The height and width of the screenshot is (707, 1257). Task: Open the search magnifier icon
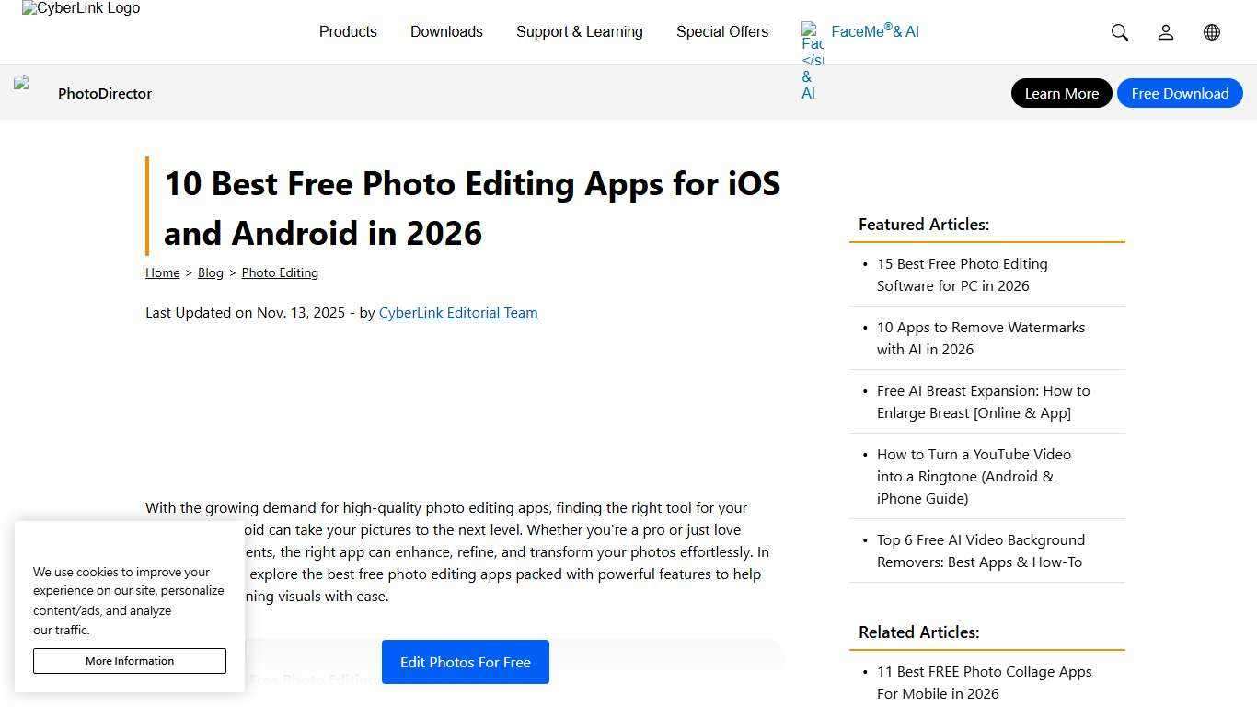1119,32
